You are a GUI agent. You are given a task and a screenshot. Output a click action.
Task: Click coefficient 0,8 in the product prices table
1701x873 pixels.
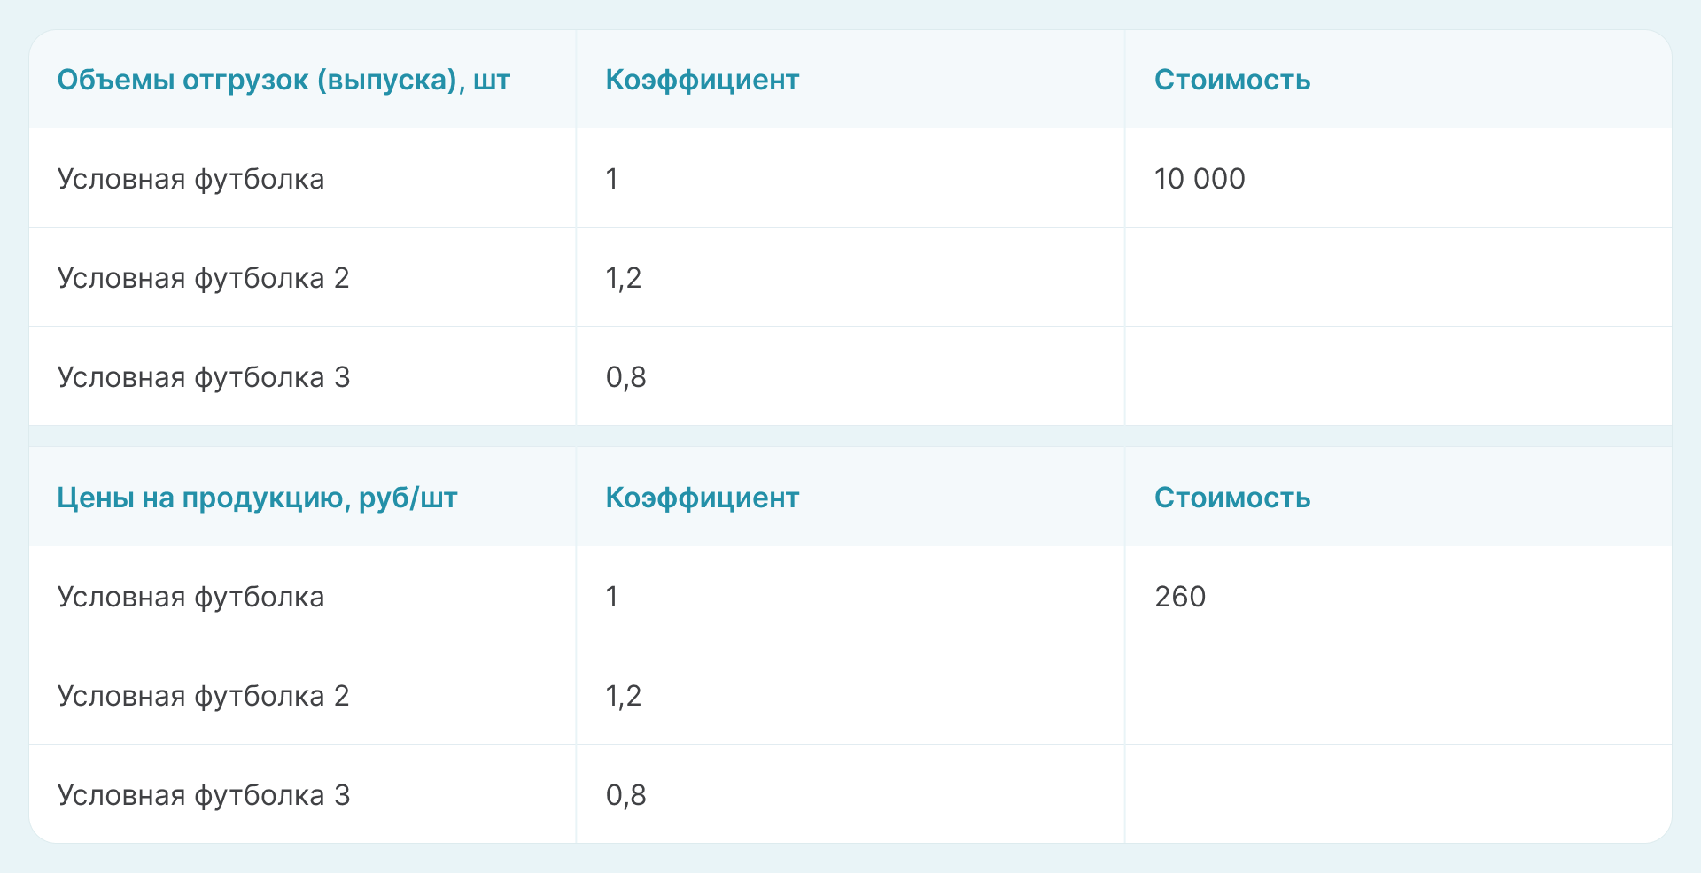[x=625, y=796]
